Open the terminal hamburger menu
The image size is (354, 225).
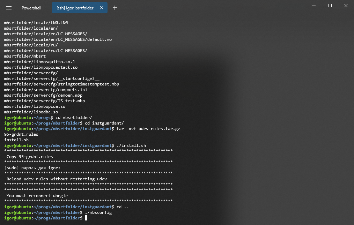coord(9,8)
